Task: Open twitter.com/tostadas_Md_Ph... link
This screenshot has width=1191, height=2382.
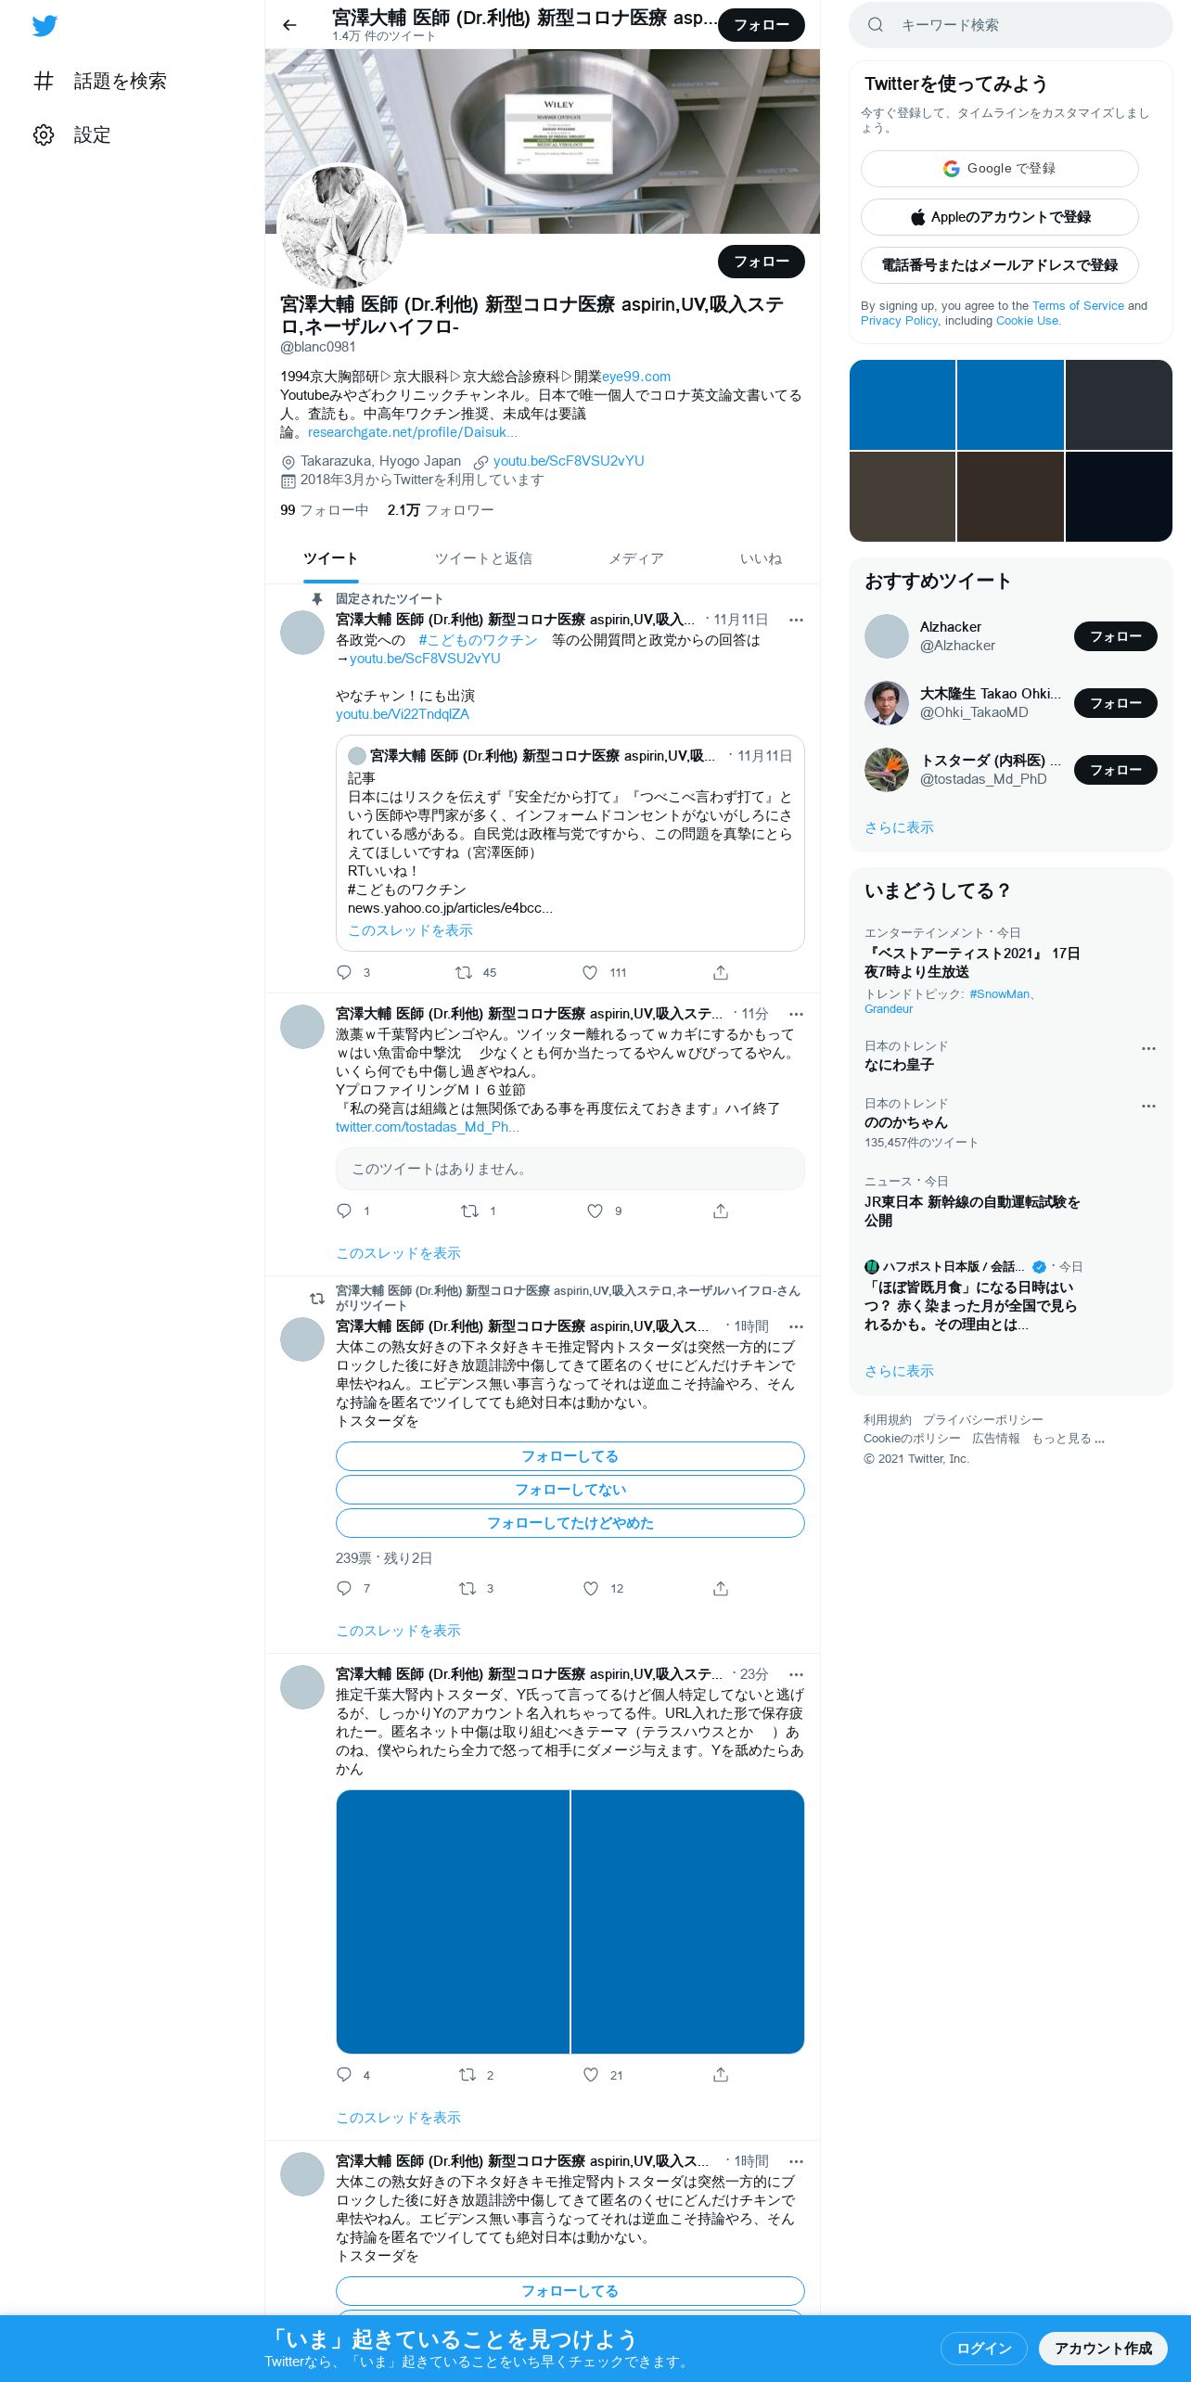Action: (428, 1127)
